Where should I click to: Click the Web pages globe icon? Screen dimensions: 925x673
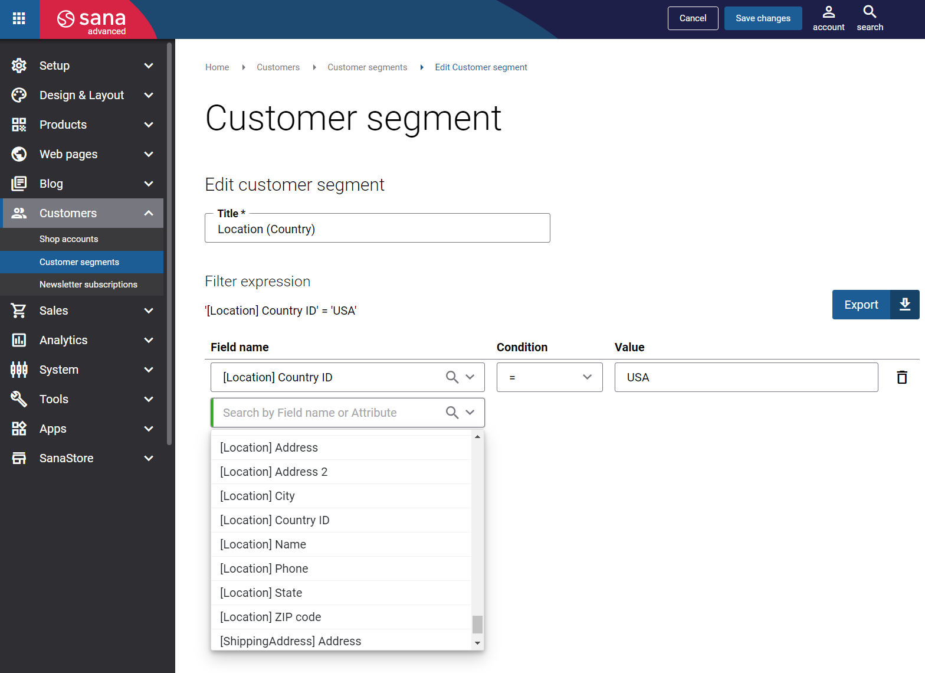click(19, 154)
